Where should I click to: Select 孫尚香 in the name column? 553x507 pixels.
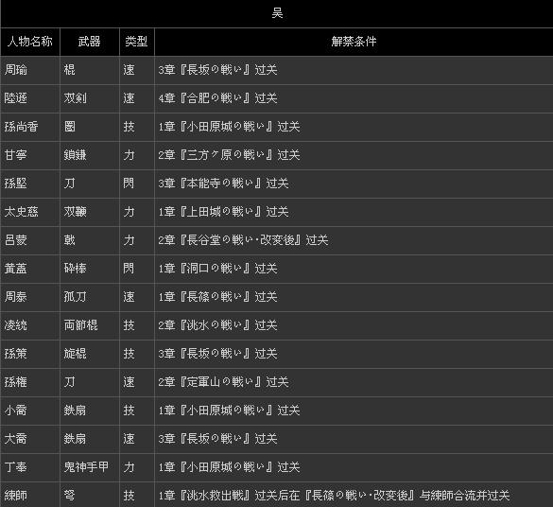pos(21,127)
